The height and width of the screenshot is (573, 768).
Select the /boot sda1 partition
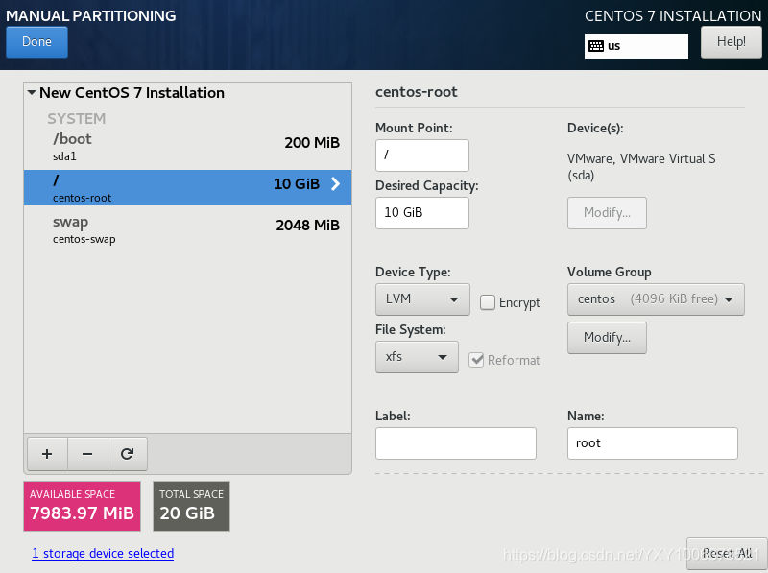(187, 147)
